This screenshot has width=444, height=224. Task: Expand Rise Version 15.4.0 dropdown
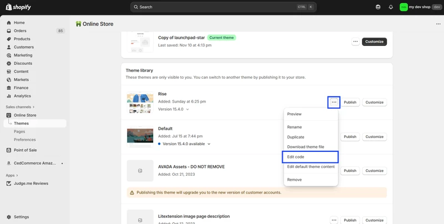[x=173, y=109]
